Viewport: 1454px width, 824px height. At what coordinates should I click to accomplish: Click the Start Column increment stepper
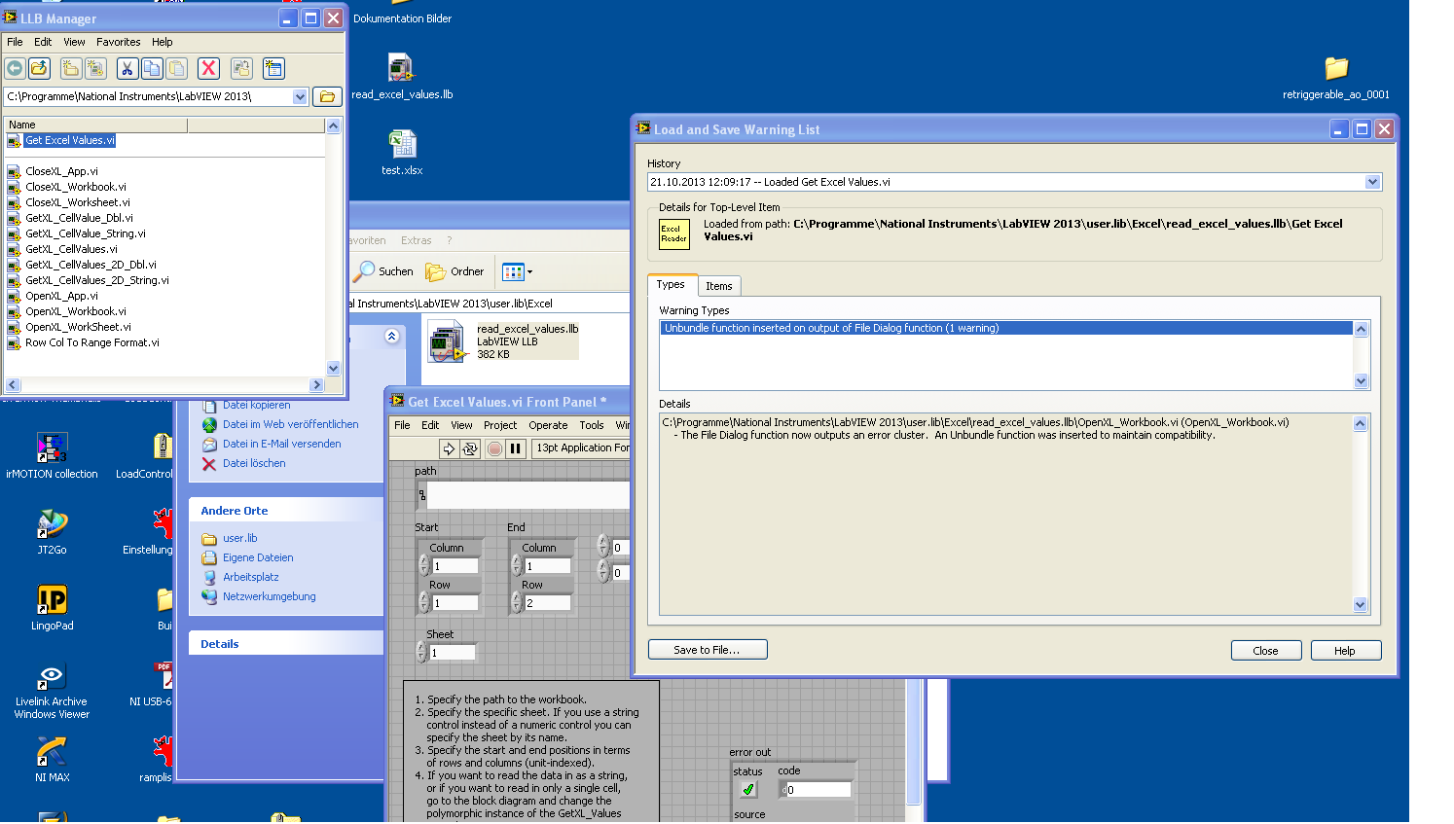pyautogui.click(x=423, y=561)
